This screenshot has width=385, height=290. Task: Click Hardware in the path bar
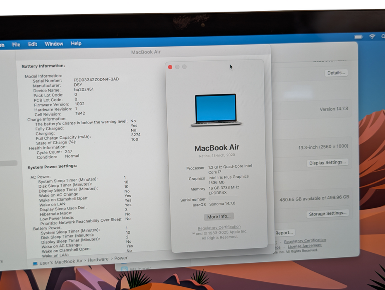[98, 259]
